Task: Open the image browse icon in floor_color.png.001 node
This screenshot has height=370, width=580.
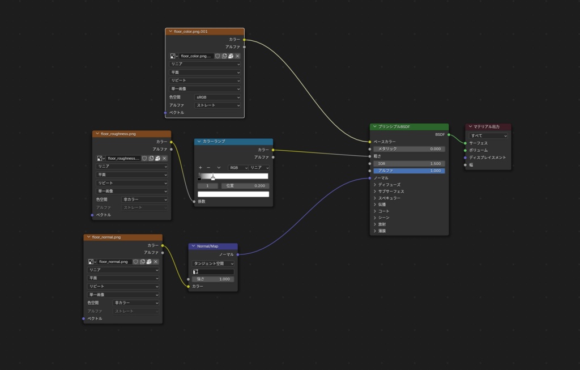Action: (174, 56)
